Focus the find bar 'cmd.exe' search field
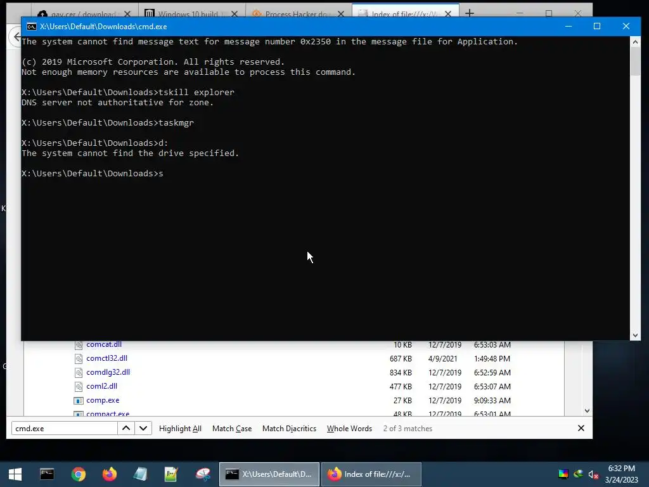Image resolution: width=649 pixels, height=487 pixels. tap(65, 429)
